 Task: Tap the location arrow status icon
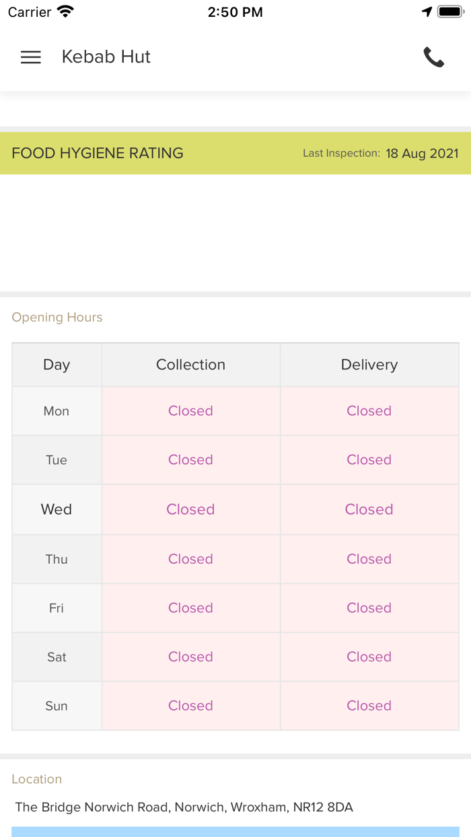click(x=427, y=12)
